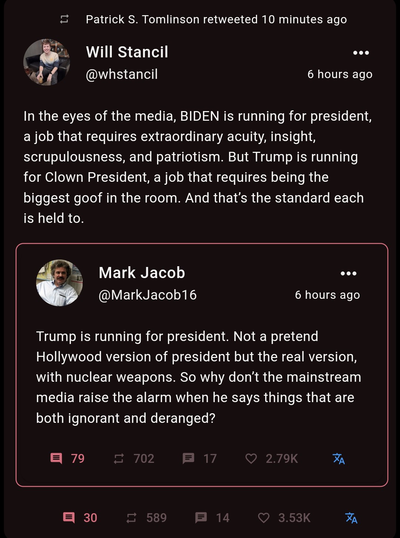Open replies on Mark Jacob's quoted tweet

67,458
